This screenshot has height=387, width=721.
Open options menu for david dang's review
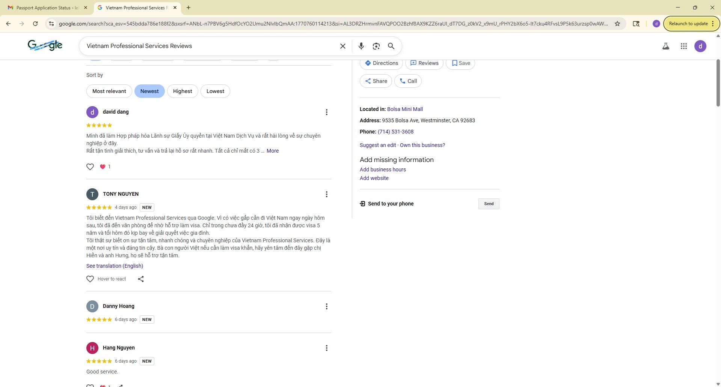tap(326, 112)
